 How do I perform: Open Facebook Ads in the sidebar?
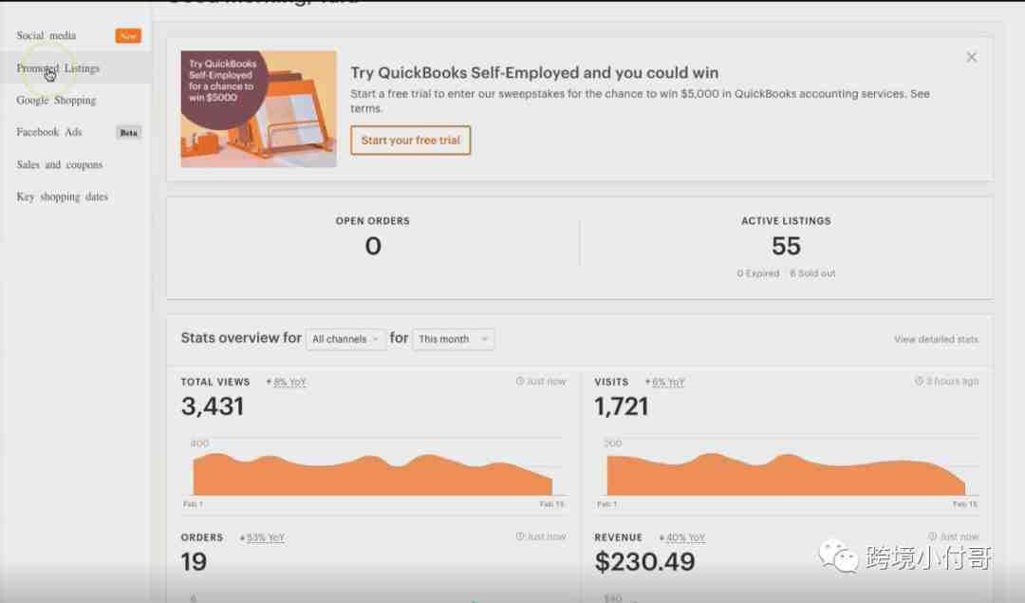pyautogui.click(x=49, y=132)
